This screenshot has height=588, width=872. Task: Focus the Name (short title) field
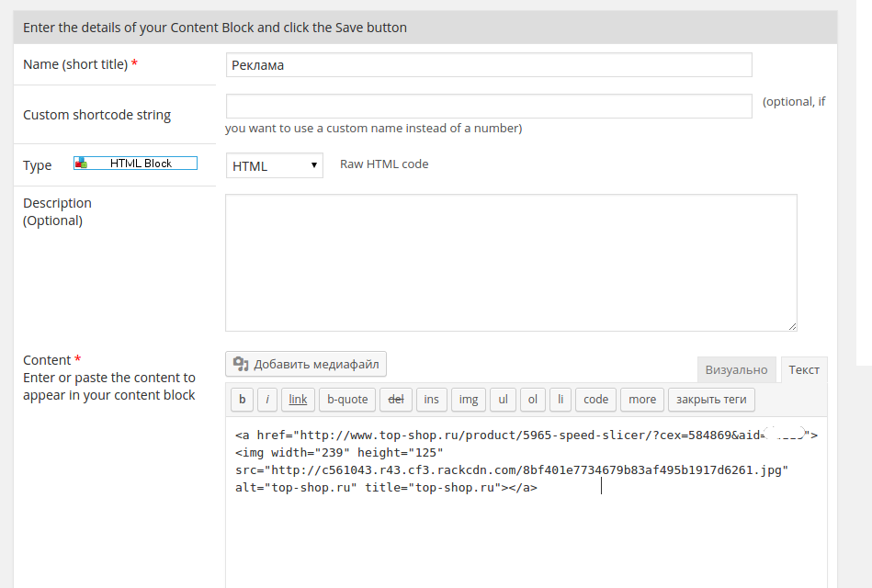coord(488,65)
